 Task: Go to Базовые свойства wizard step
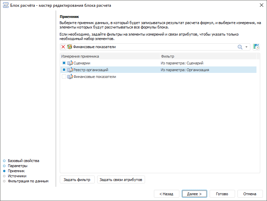[x=23, y=161]
